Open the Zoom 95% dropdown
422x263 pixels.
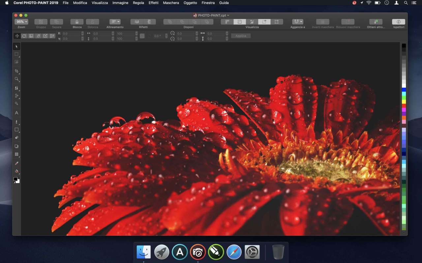click(x=21, y=22)
